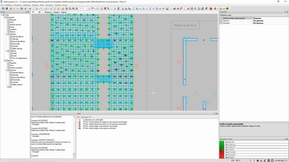Image resolution: width=289 pixels, height=162 pixels.
Task: Click the first magnifier zoom icon
Action: 67,9
